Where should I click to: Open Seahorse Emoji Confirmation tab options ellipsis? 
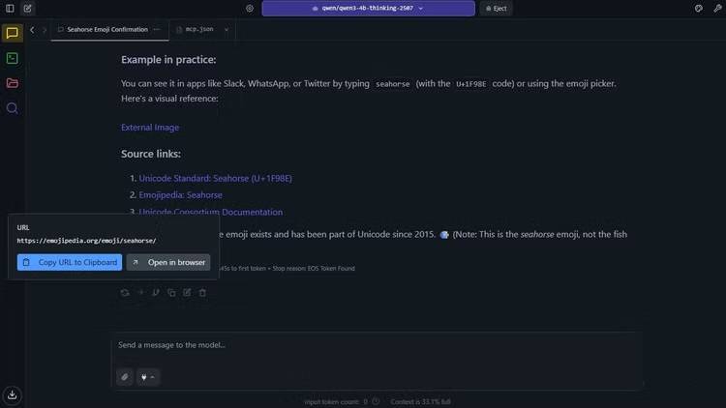158,30
